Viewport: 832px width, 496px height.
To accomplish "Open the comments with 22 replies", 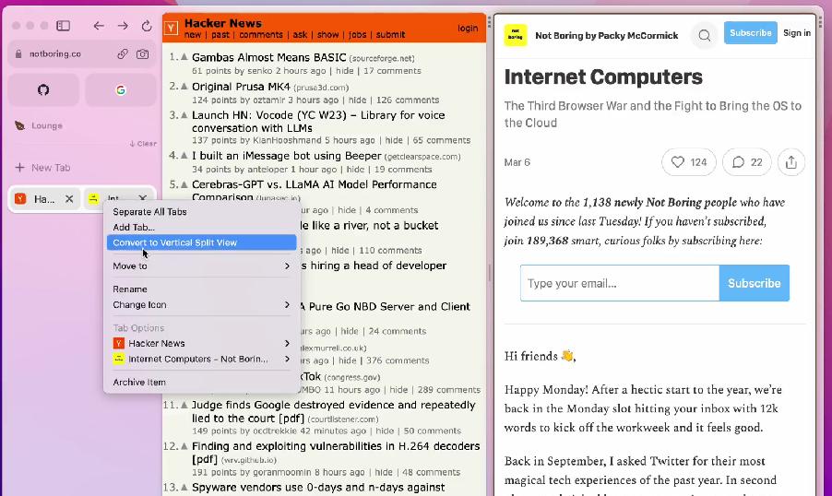I will (747, 162).
